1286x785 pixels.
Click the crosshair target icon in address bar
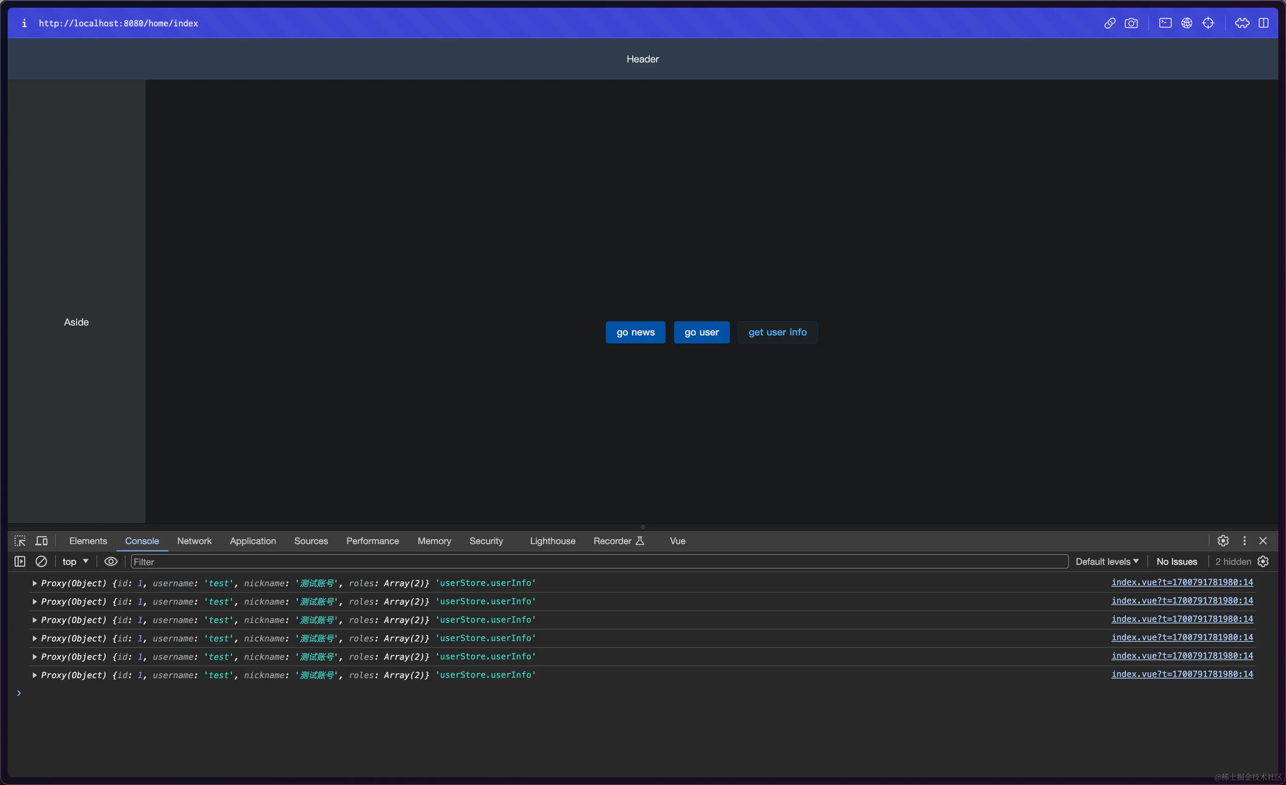pos(1208,23)
